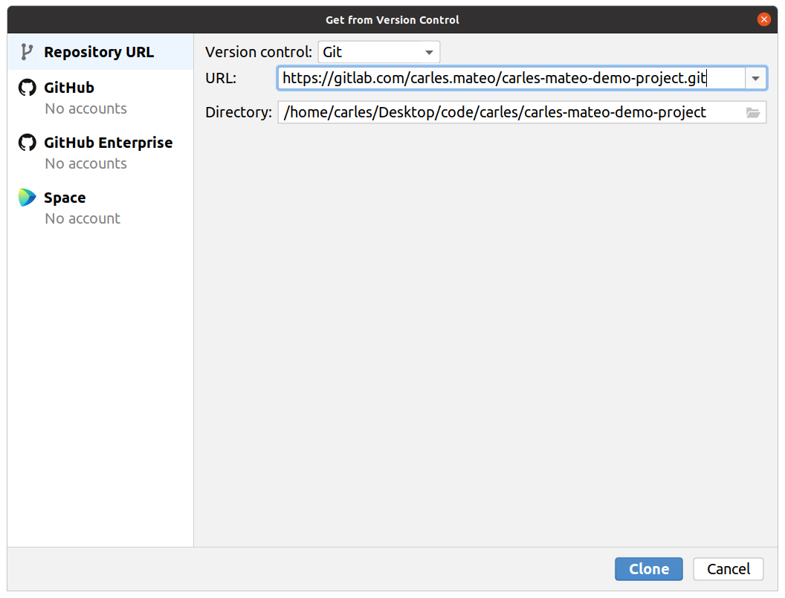
Task: Select the Repository URL tab
Action: 100,52
